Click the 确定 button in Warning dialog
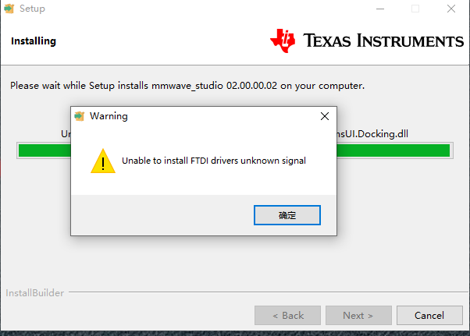 pyautogui.click(x=287, y=215)
